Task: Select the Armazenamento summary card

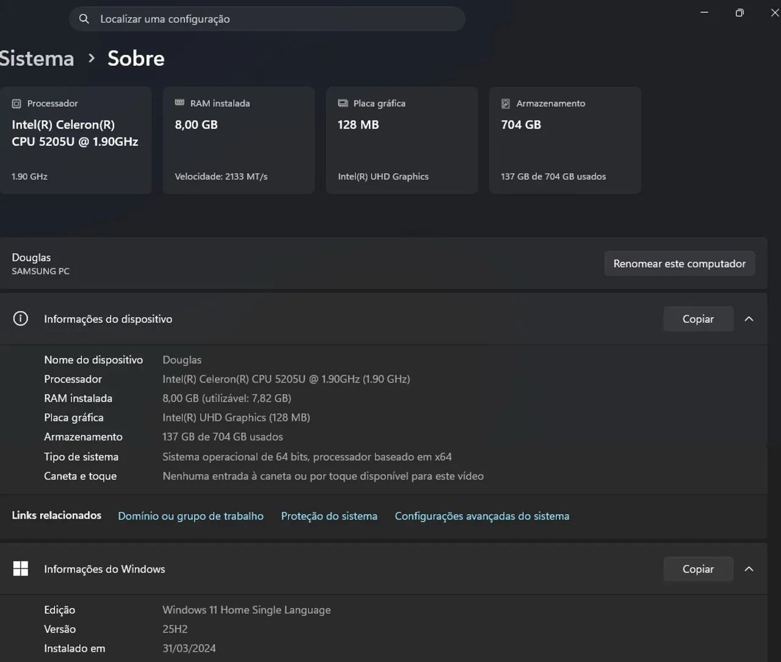Action: [565, 140]
